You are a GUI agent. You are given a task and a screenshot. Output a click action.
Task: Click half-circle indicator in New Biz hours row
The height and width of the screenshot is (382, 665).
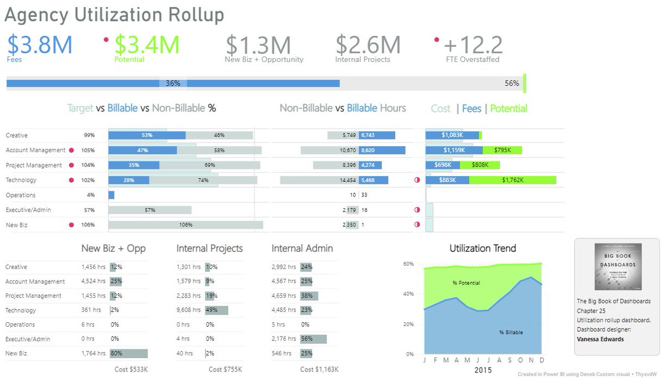click(417, 225)
